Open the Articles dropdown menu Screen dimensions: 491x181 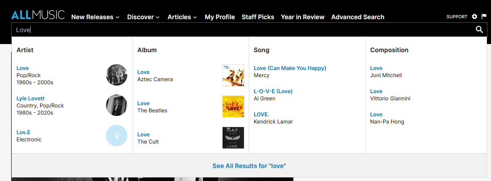(182, 17)
